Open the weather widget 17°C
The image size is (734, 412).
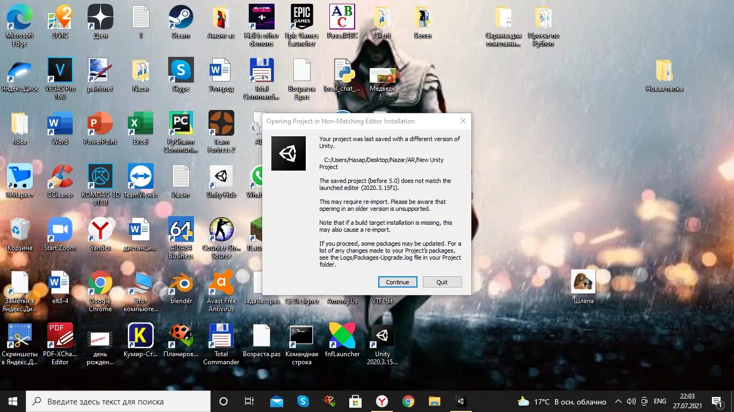point(562,401)
